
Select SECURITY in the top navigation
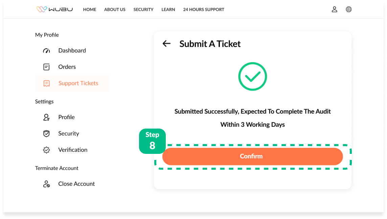tap(143, 9)
